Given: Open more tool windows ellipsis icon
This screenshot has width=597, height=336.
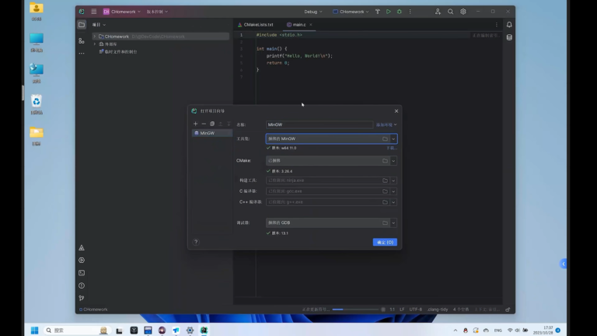Looking at the screenshot, I should click(x=82, y=54).
